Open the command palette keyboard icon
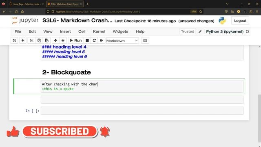Screen dimensions: 261x147 pos(145,40)
